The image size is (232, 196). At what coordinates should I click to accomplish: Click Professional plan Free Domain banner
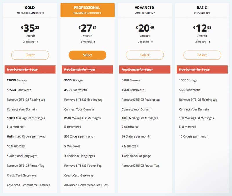click(87, 69)
